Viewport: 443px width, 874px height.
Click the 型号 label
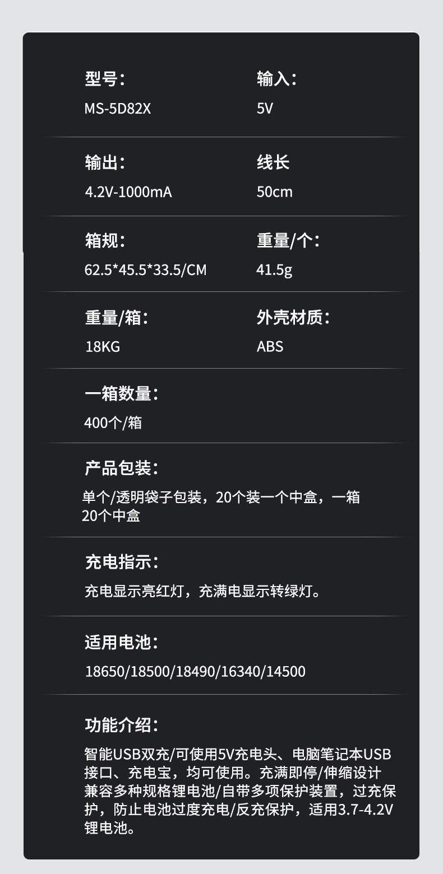click(104, 79)
